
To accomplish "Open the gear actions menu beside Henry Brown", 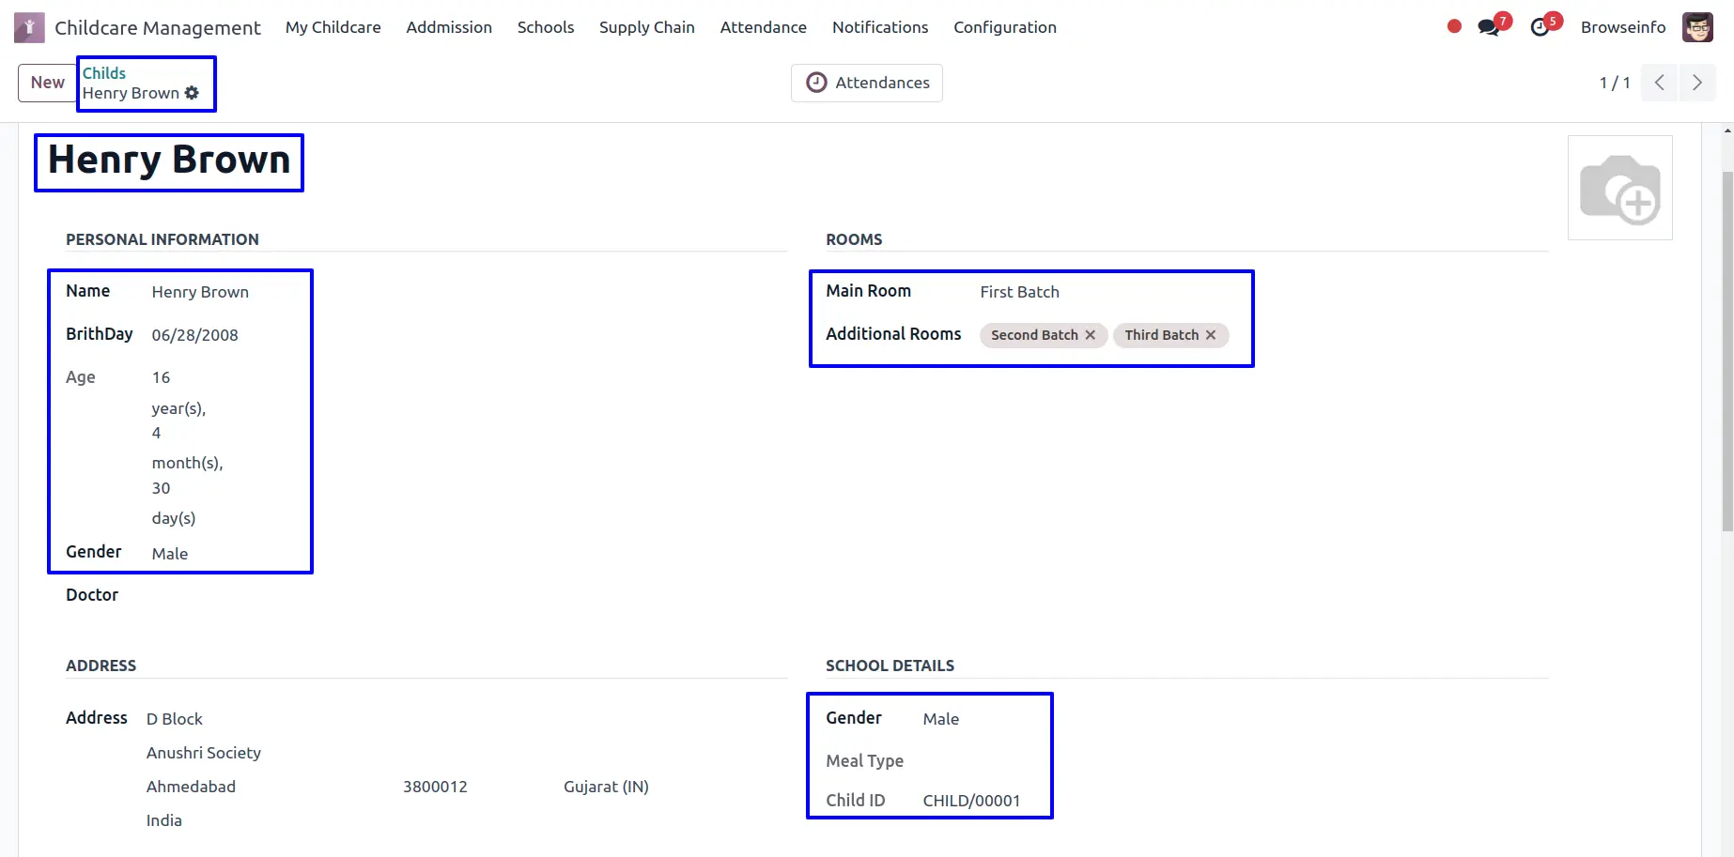I will 192,93.
